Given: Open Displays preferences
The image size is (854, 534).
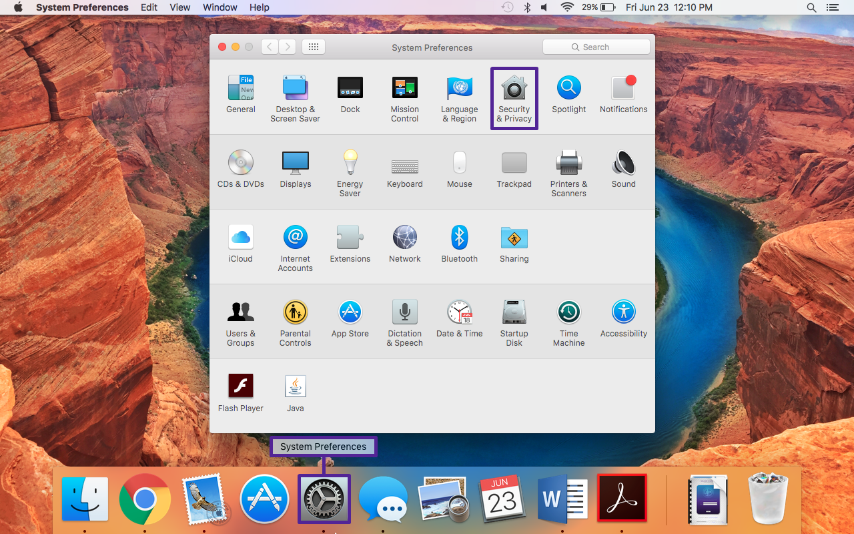Looking at the screenshot, I should click(x=296, y=170).
